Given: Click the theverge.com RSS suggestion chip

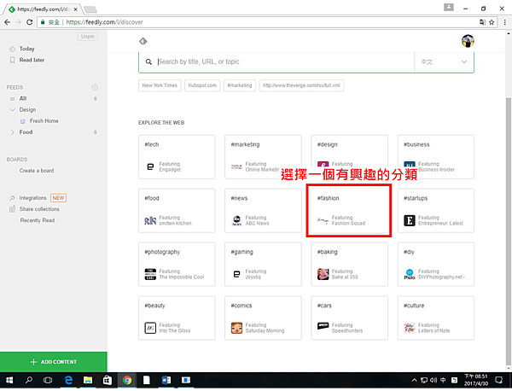Looking at the screenshot, I should pos(301,85).
